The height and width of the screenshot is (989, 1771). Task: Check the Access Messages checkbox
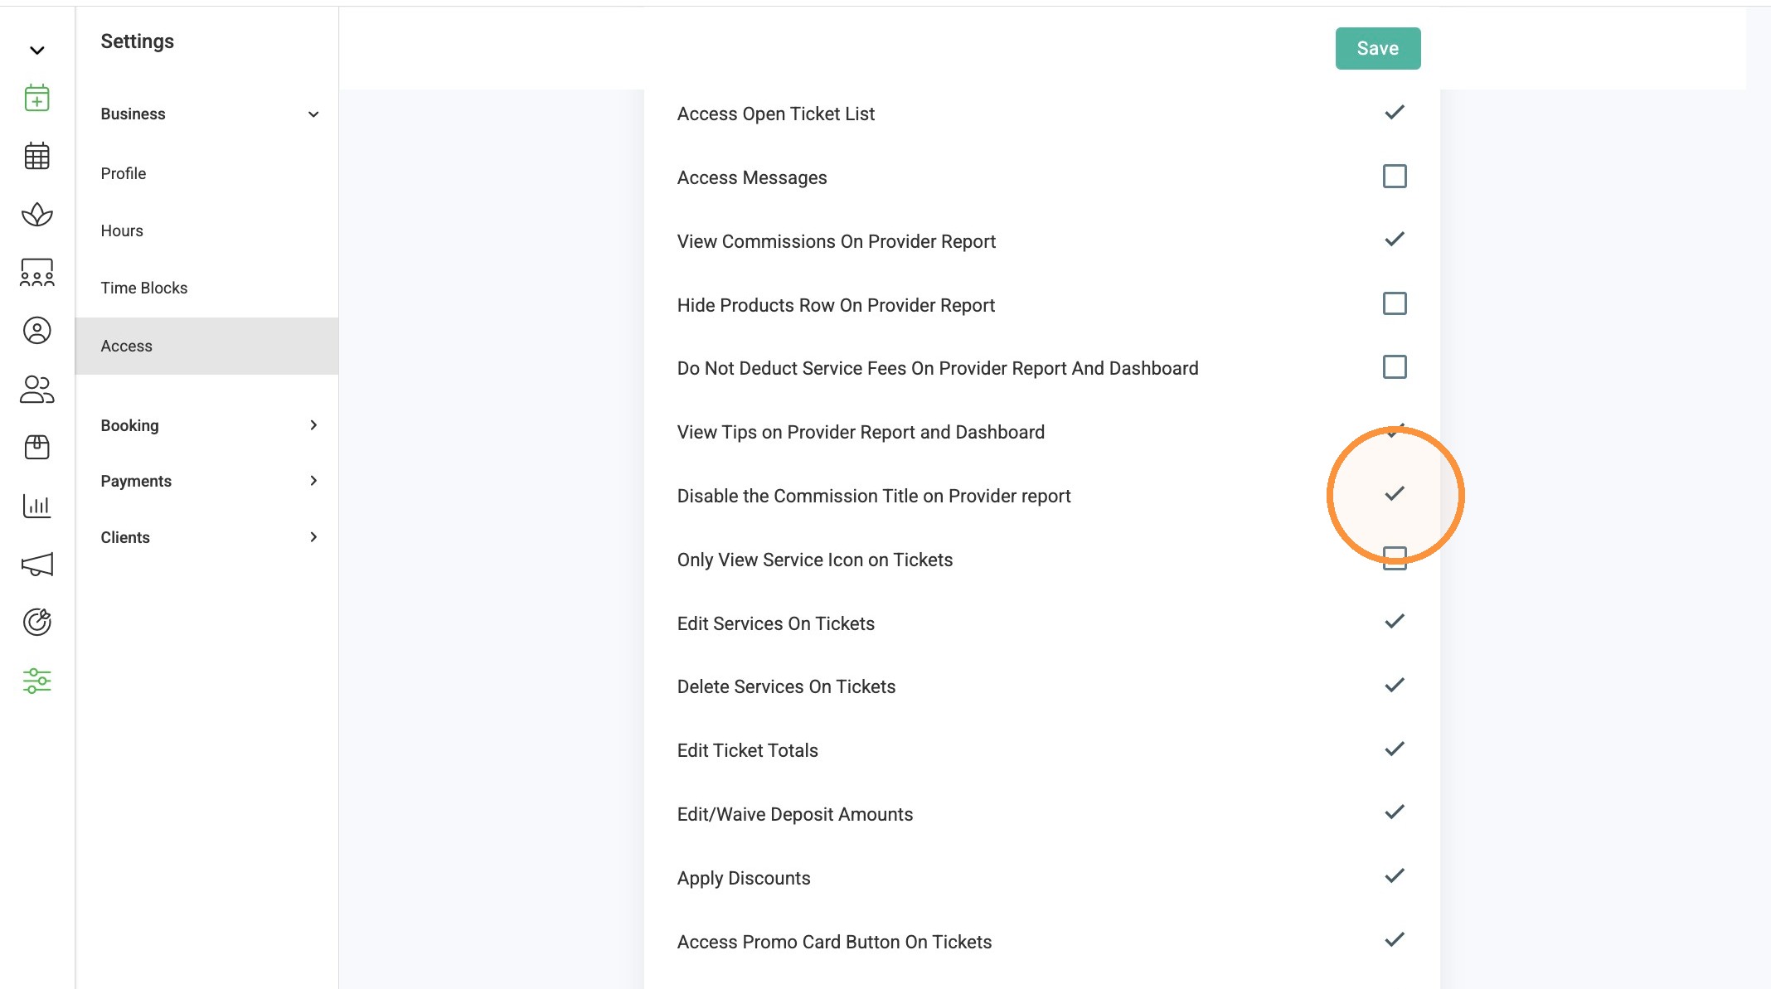click(x=1395, y=177)
